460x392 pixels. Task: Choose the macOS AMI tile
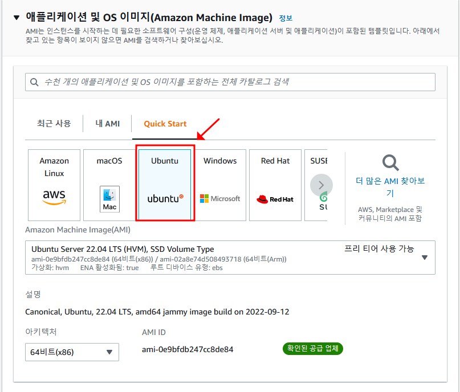[109, 185]
